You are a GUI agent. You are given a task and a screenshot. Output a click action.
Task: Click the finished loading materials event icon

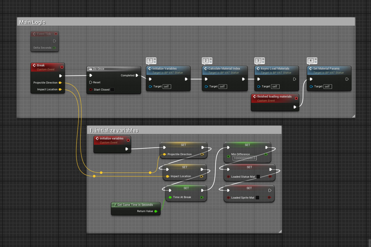click(255, 97)
